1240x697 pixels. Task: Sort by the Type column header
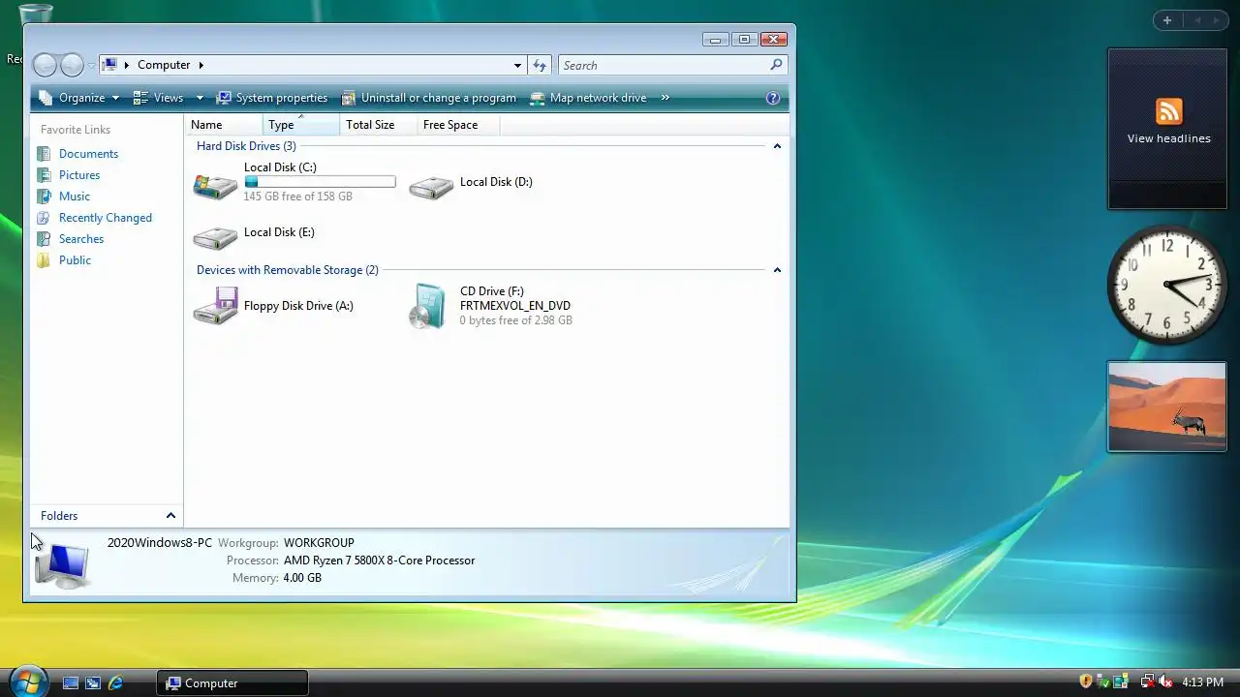301,125
